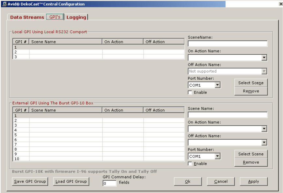Viewport: 283px width, 193px height.
Task: Toggle Enable checkbox for External GPI
Action: point(190,164)
